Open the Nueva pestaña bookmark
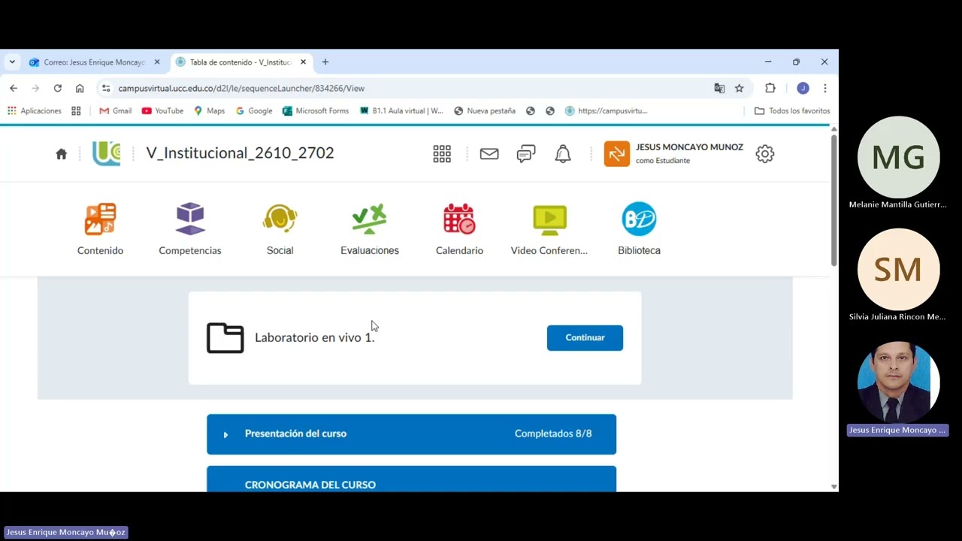This screenshot has height=541, width=962. [x=485, y=110]
